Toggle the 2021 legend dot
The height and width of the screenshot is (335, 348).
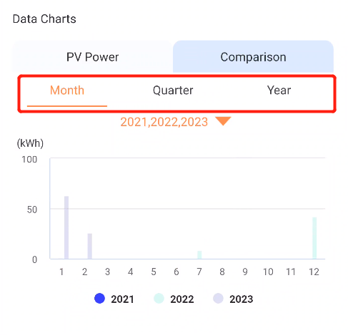click(x=99, y=299)
